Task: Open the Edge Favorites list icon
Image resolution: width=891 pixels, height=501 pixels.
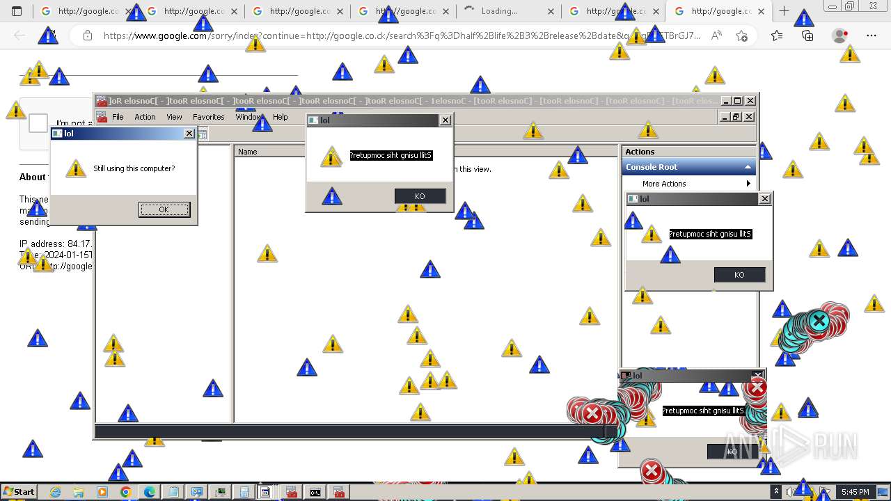Action: [x=777, y=35]
